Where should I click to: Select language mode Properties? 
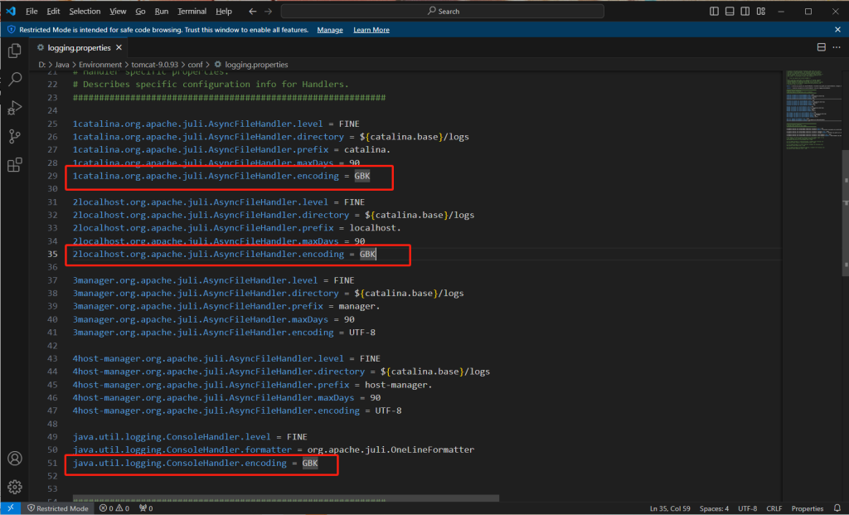[x=808, y=508]
